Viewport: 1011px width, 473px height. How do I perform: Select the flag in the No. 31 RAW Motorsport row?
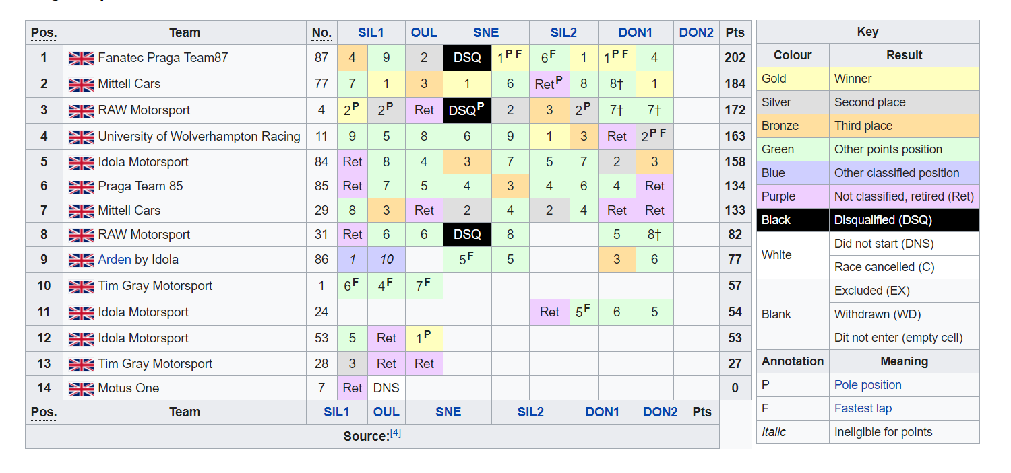pos(81,235)
